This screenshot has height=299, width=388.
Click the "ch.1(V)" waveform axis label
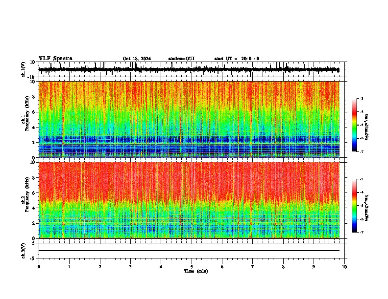tap(24, 69)
